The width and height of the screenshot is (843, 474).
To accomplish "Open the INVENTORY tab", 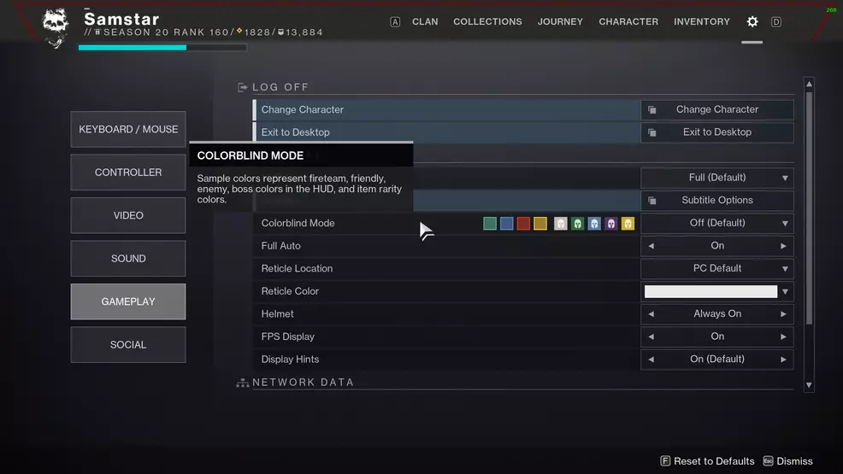I will point(702,21).
